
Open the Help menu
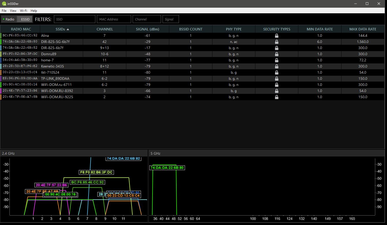tap(34, 11)
